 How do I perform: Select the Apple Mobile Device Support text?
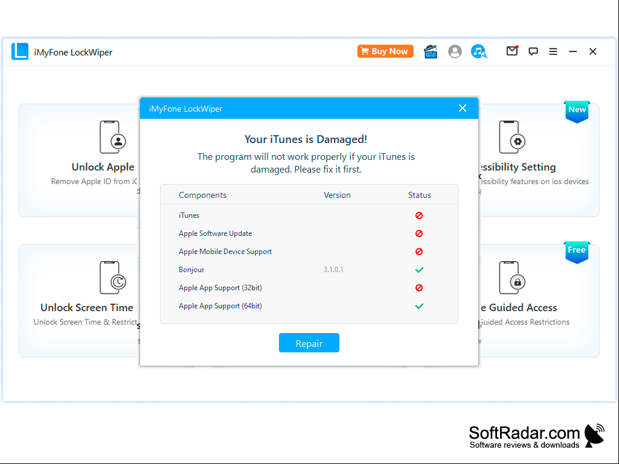pos(225,252)
